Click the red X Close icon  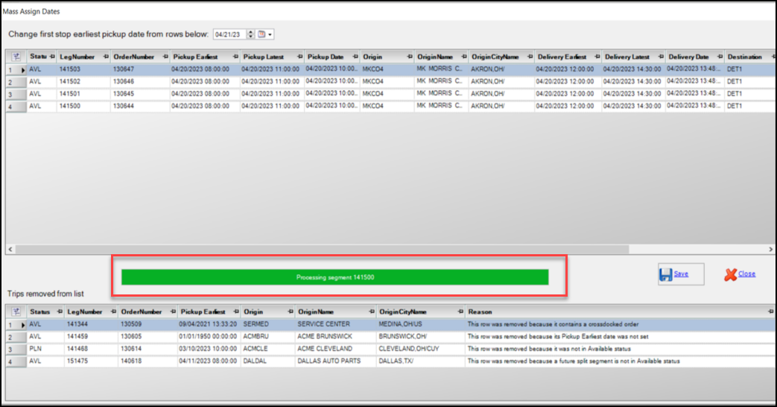(x=730, y=274)
